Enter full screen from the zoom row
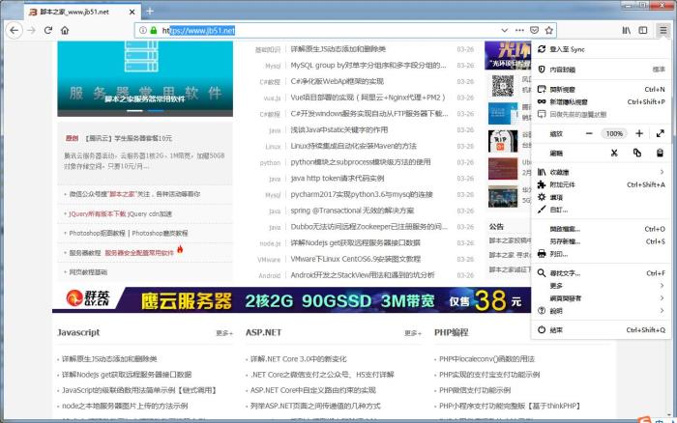Image resolution: width=677 pixels, height=423 pixels. (x=660, y=133)
